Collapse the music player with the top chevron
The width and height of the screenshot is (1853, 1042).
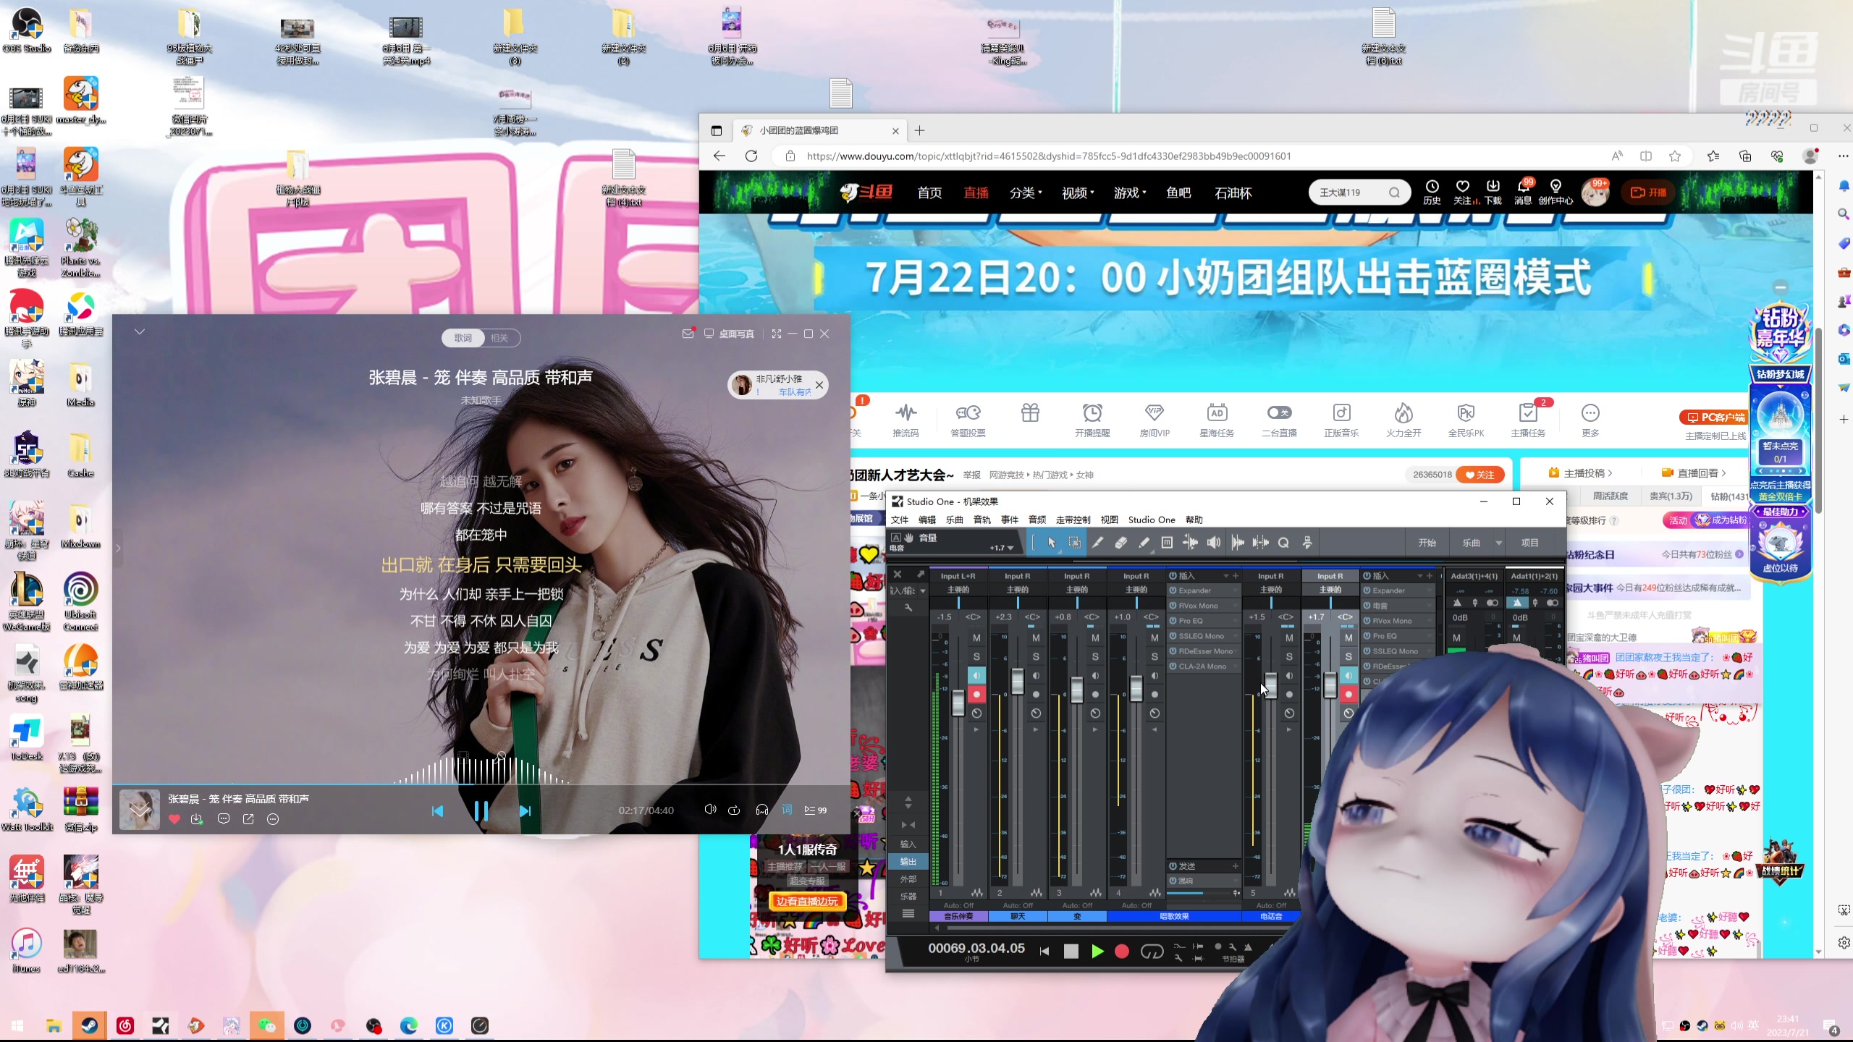(x=139, y=331)
